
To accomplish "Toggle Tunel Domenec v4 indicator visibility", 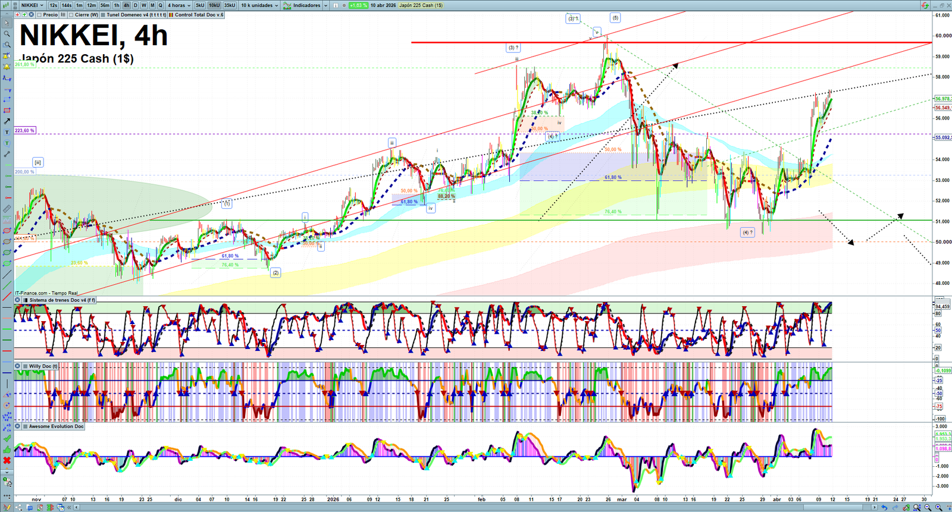I will pos(103,15).
